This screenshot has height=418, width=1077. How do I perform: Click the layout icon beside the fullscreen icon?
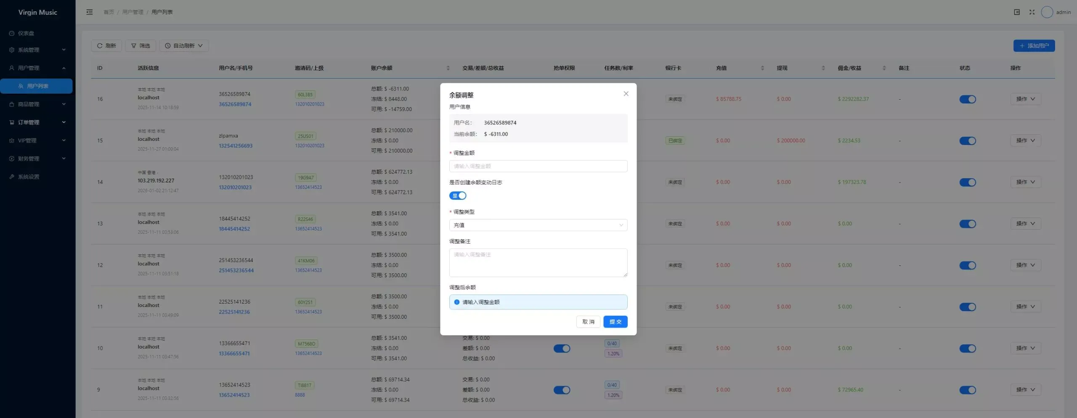tap(1016, 12)
